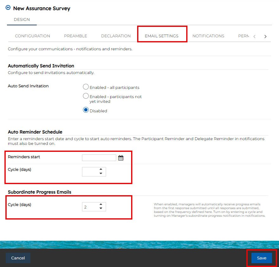The image size is (279, 267).
Task: Increase Subordinate Progress Emails cycle days
Action: (101, 205)
